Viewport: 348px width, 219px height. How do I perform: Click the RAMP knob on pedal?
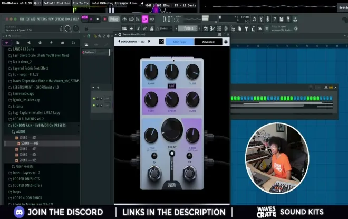(151, 72)
